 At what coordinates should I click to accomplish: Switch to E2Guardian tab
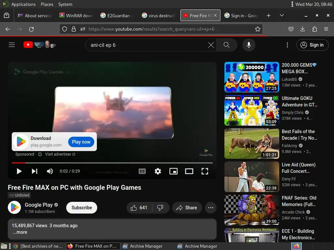pos(117,16)
